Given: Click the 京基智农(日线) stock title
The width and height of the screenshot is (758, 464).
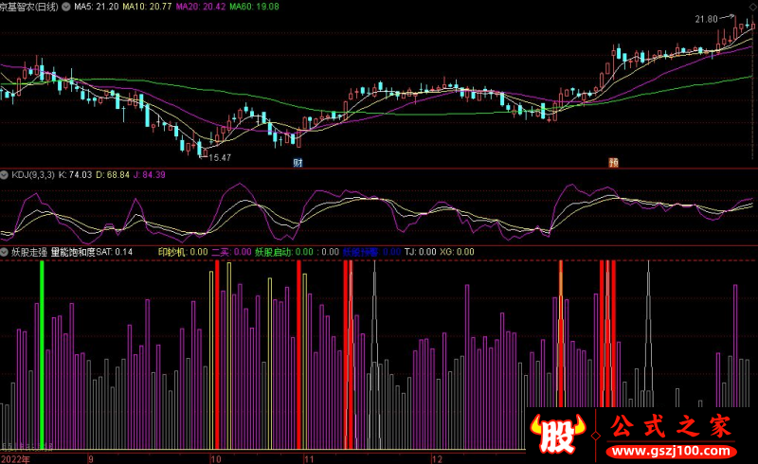Looking at the screenshot, I should 28,7.
